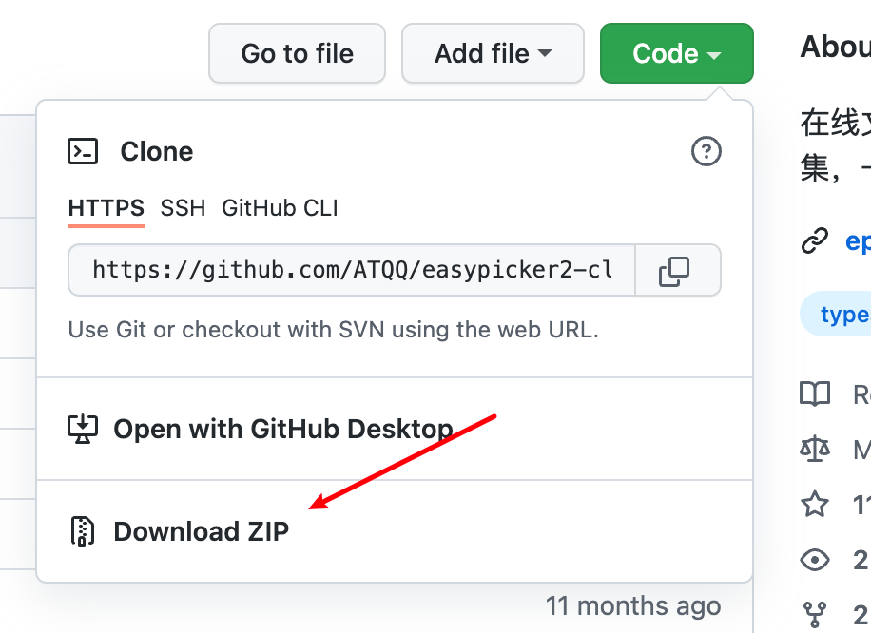Click the Go to file button

click(297, 53)
